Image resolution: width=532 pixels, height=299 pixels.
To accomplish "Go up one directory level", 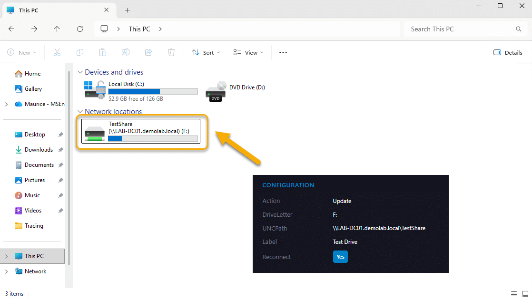I will coord(57,29).
